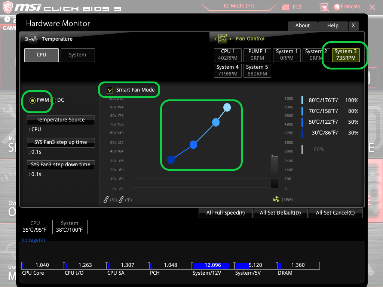Select the PWM radio button
This screenshot has width=383, height=287.
pyautogui.click(x=32, y=100)
